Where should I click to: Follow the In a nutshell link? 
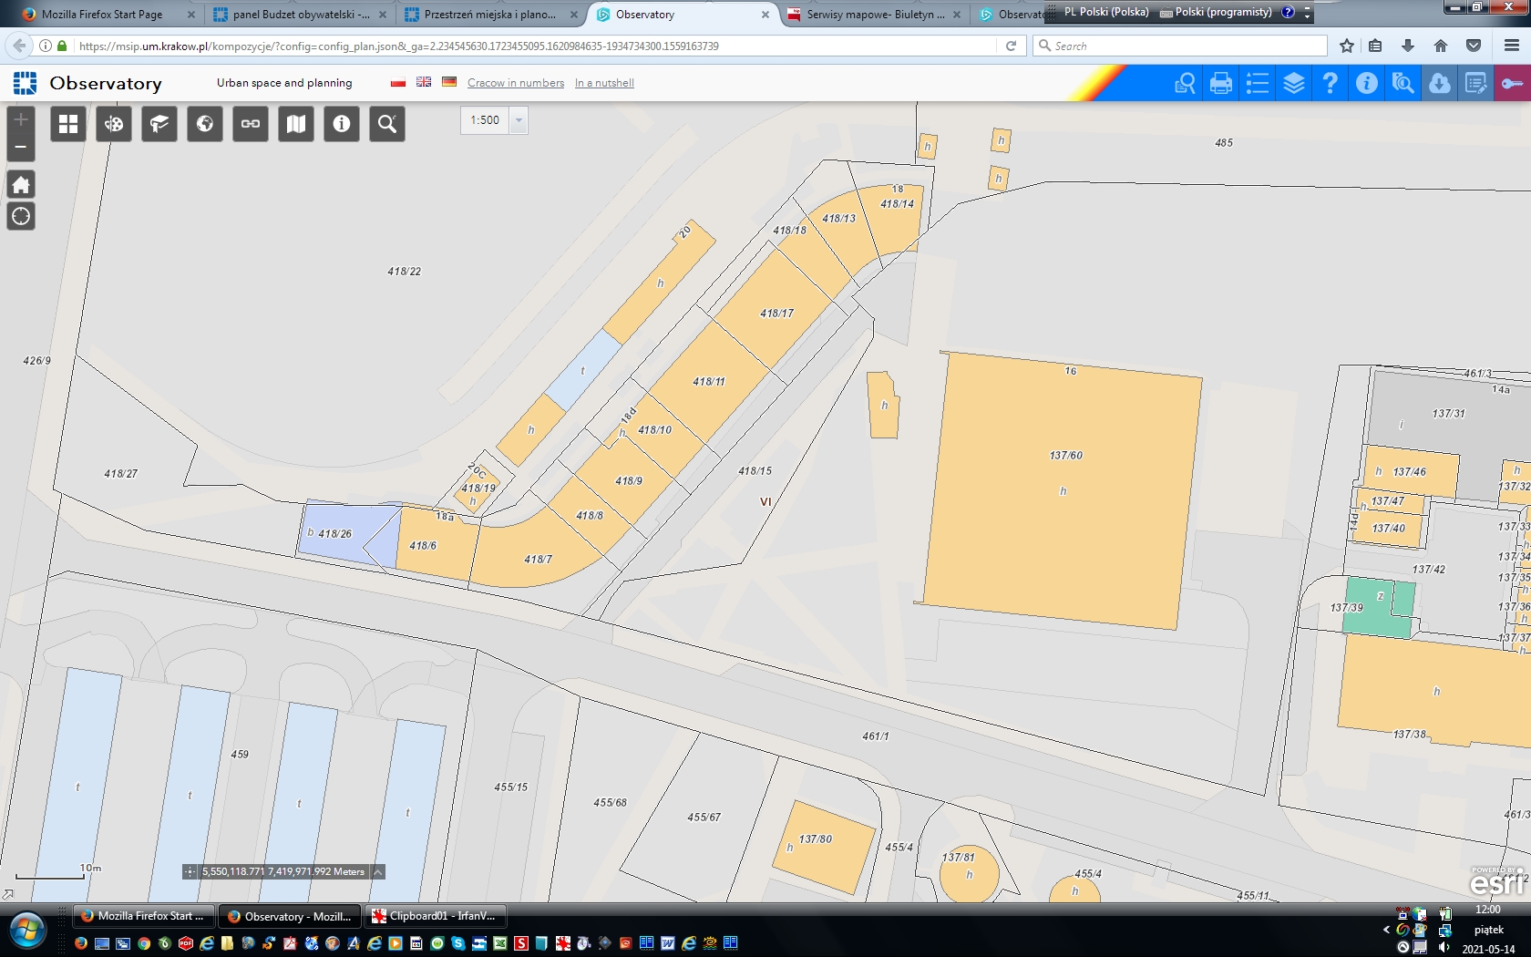[604, 83]
